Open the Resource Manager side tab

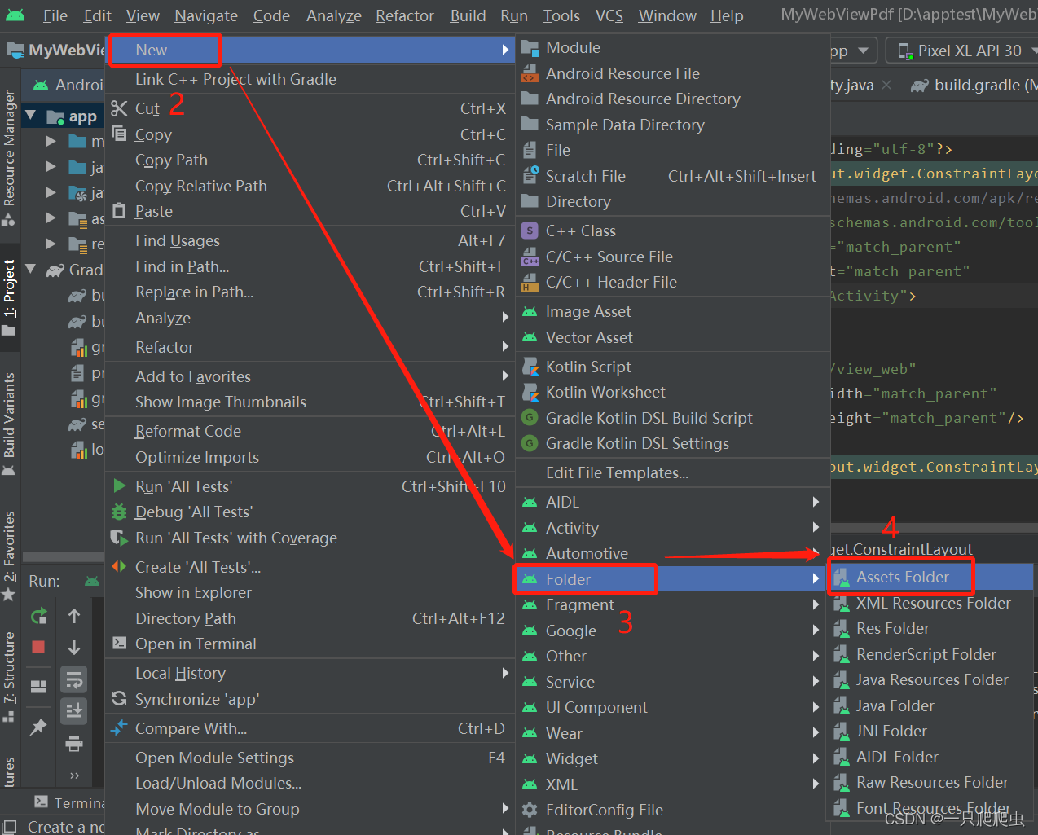point(9,157)
